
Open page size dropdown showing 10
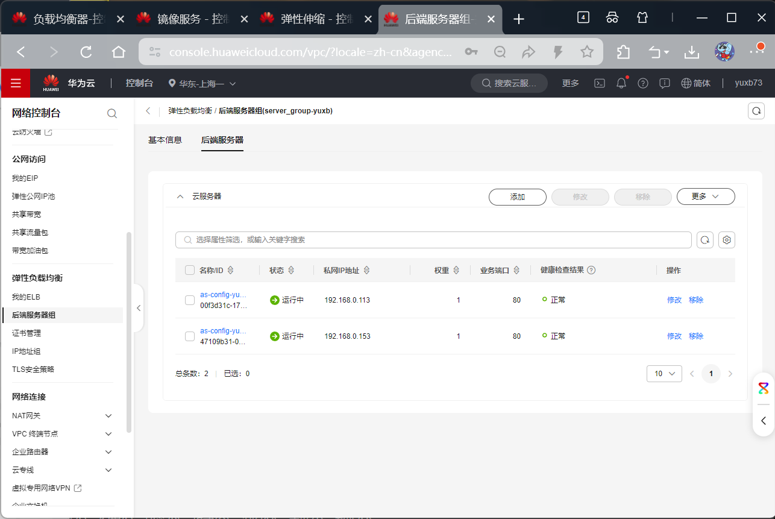click(664, 374)
